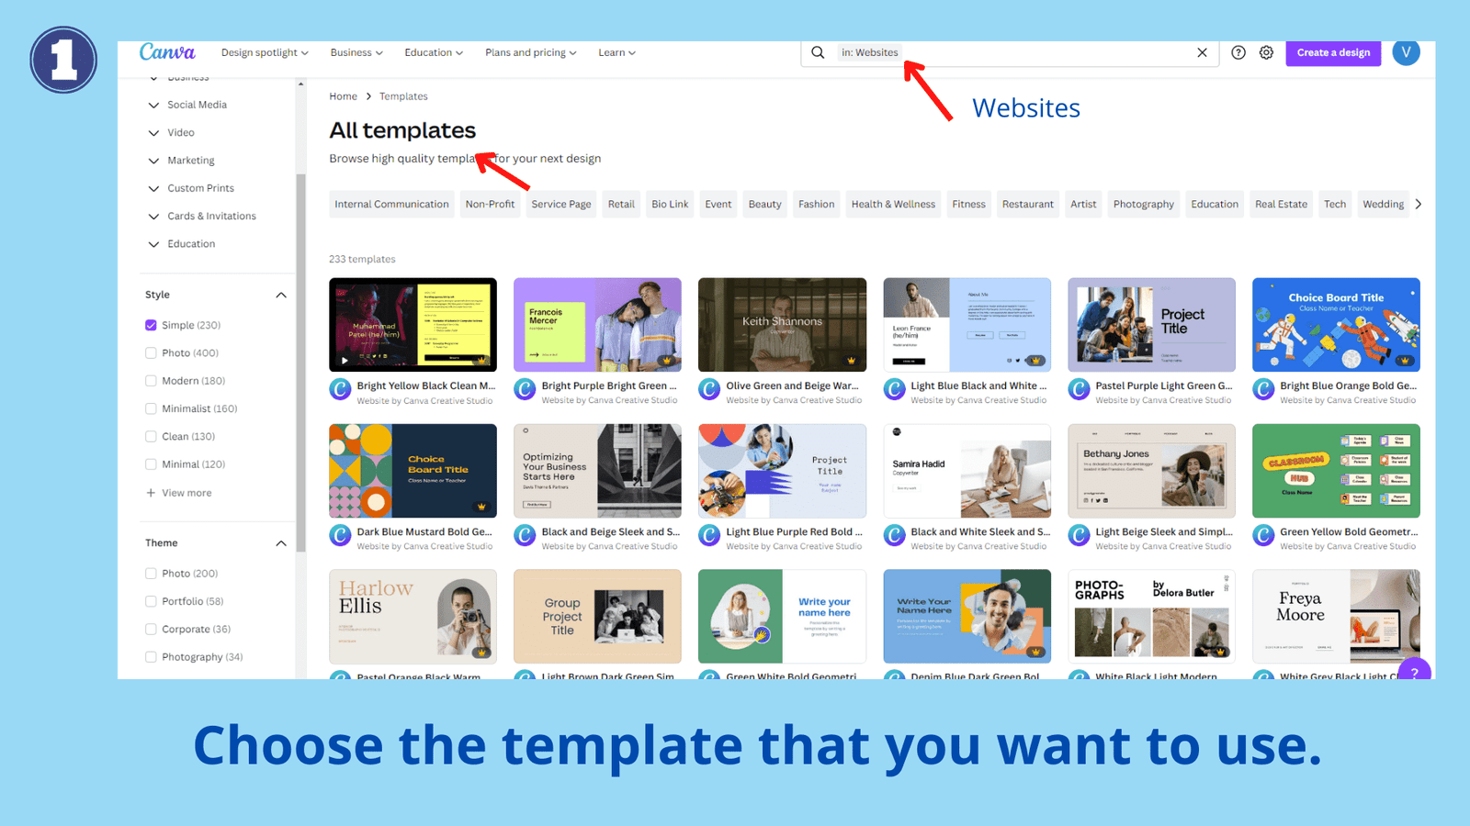Check the Modern (180) style filter
This screenshot has height=826, width=1470.
(151, 381)
